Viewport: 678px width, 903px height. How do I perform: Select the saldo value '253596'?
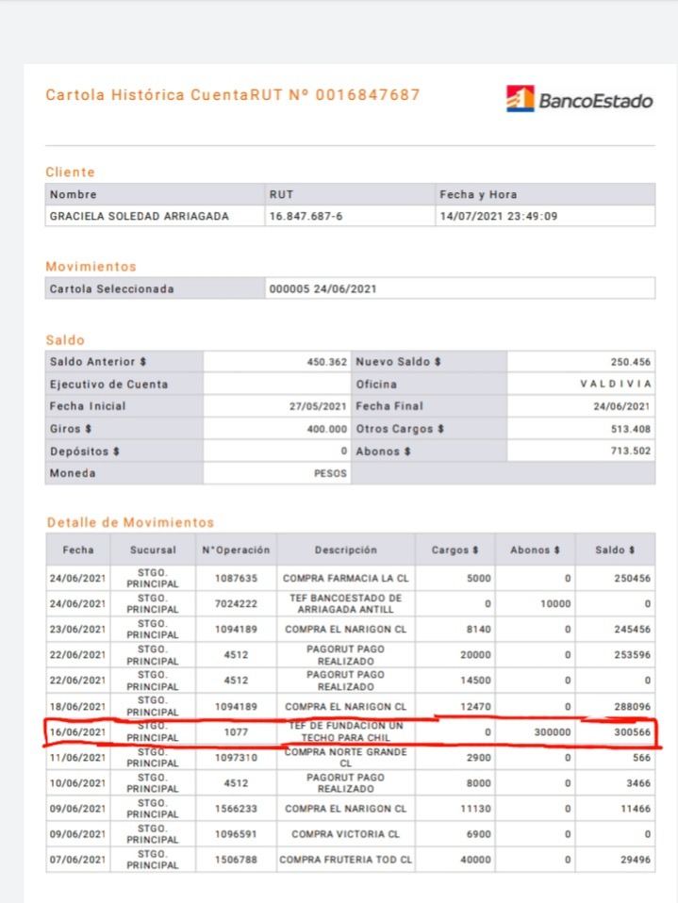632,655
